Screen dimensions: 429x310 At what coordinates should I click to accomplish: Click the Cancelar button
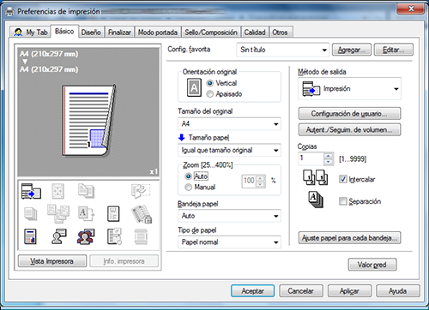301,291
